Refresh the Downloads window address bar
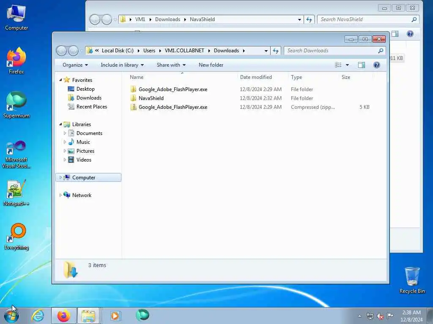This screenshot has width=433, height=324. coord(276,51)
